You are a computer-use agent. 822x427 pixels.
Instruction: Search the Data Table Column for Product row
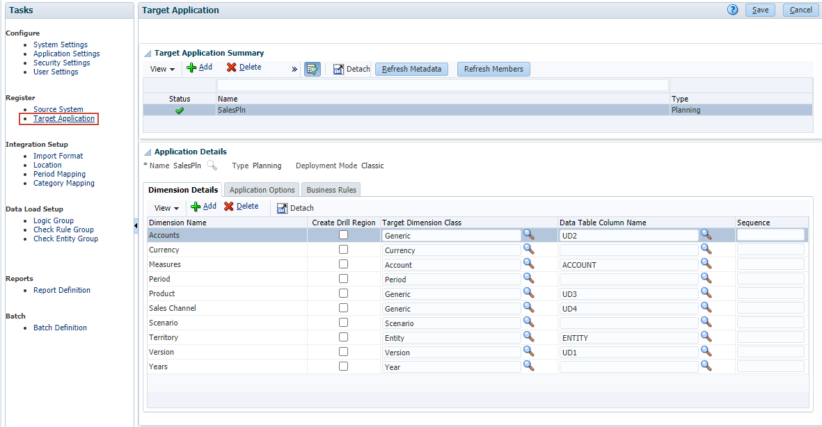click(x=706, y=293)
